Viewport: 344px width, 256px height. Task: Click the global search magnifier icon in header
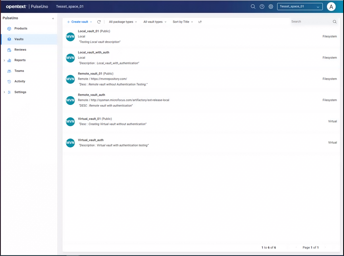[253, 6]
